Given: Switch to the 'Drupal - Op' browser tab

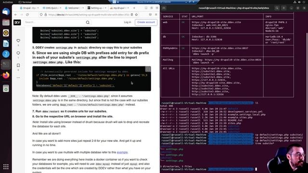Looking at the screenshot, I should [x=29, y=8].
